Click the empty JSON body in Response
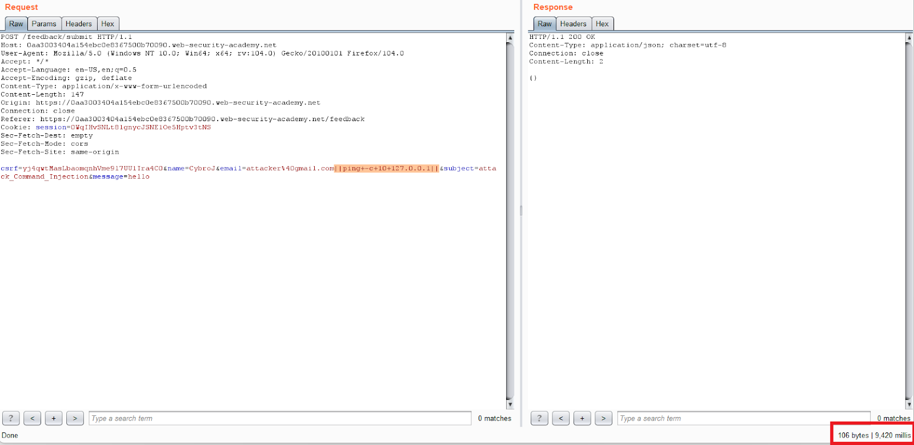 tap(533, 78)
